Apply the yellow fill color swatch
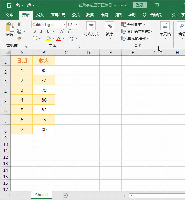185x200 pixels. pyautogui.click(x=48, y=38)
